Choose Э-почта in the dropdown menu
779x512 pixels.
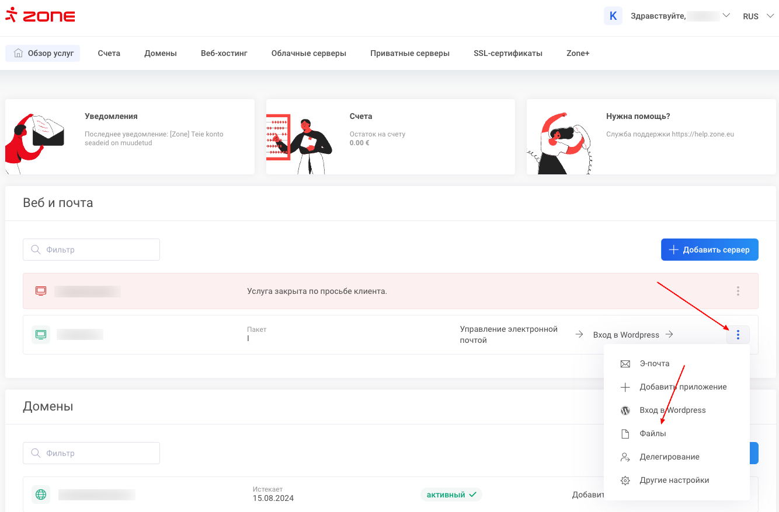(x=654, y=364)
